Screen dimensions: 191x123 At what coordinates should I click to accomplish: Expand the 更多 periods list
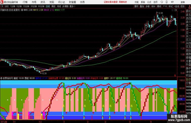[x=72, y=6]
